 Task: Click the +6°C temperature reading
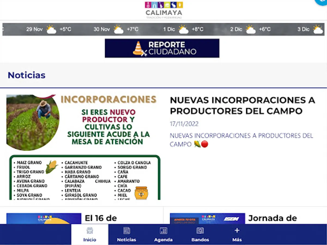coord(265,29)
